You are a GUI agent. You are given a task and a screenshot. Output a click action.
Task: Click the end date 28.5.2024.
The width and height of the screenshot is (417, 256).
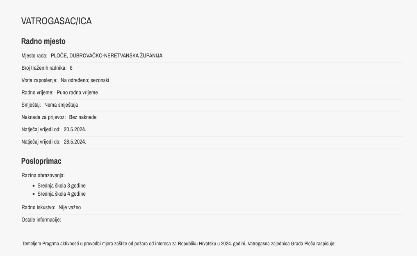click(x=75, y=142)
